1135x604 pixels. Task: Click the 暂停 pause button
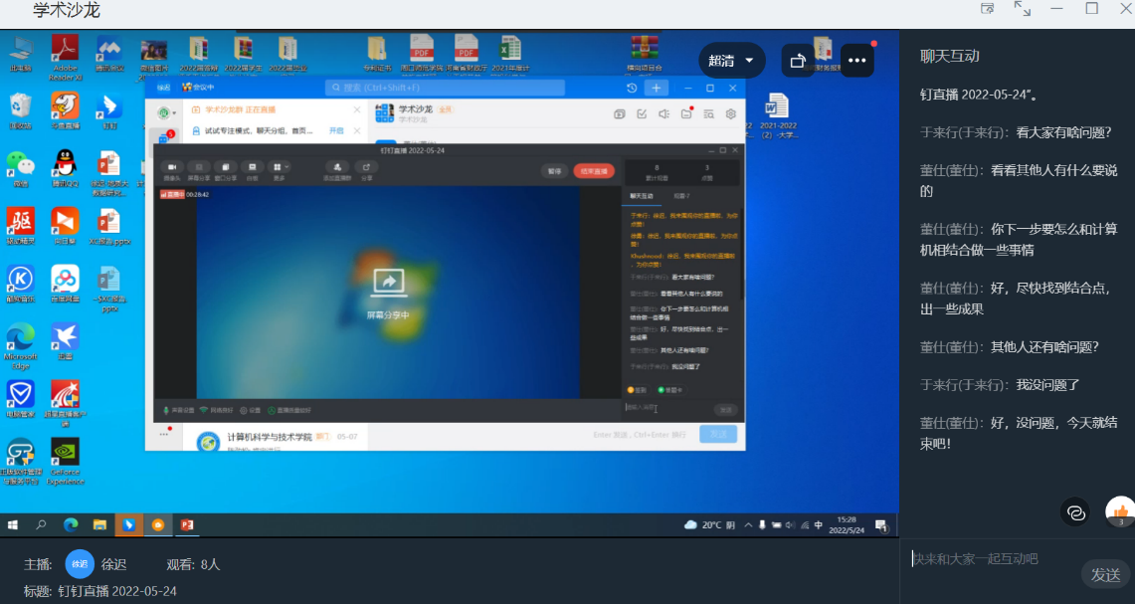(x=554, y=171)
